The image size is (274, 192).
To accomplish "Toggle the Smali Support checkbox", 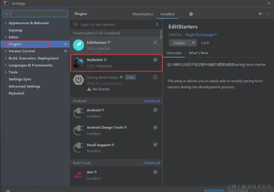I will pos(155,145).
